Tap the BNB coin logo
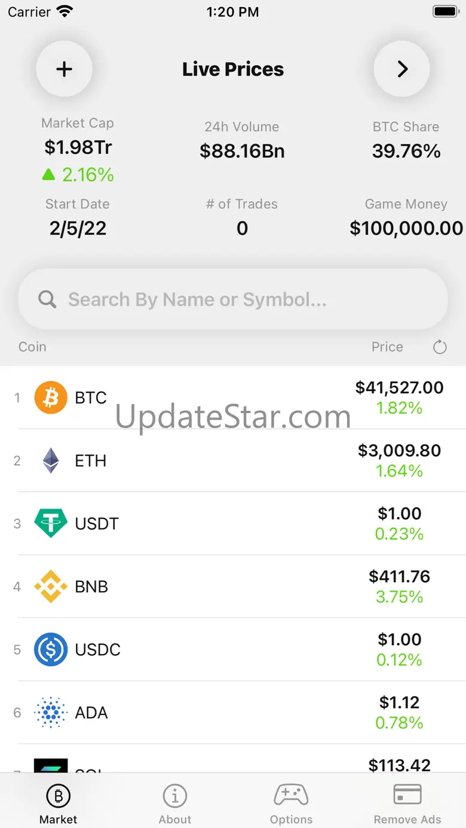Viewport: 466px width, 828px height. tap(51, 587)
